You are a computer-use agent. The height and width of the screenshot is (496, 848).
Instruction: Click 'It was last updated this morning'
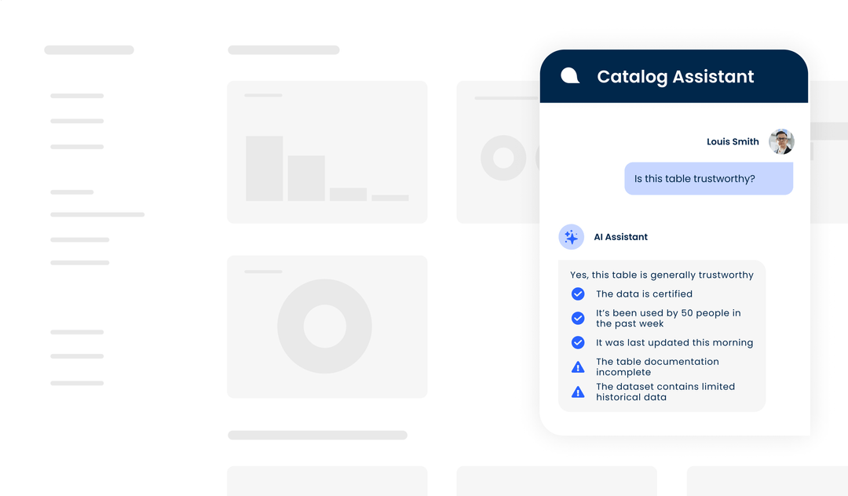tap(674, 342)
